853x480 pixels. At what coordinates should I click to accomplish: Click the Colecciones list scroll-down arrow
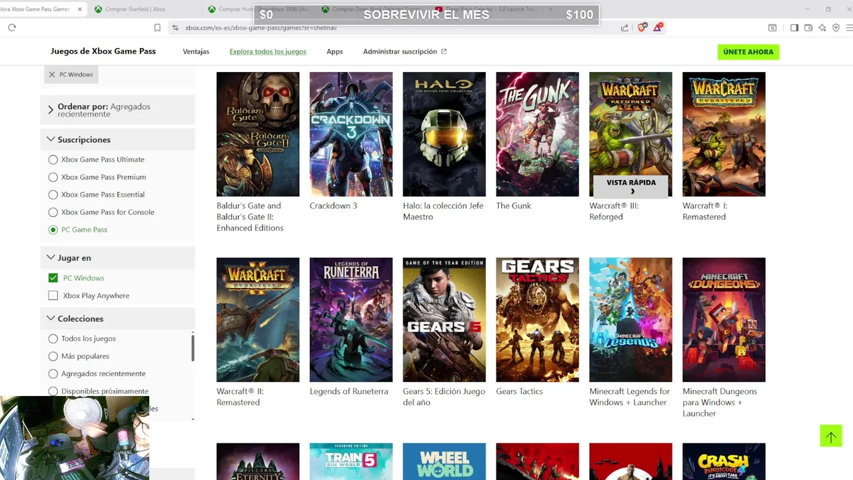[x=193, y=419]
